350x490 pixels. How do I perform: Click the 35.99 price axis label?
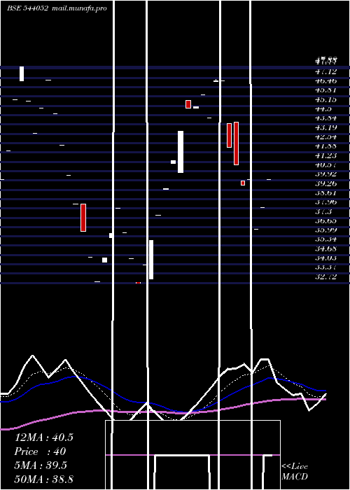pos(326,230)
